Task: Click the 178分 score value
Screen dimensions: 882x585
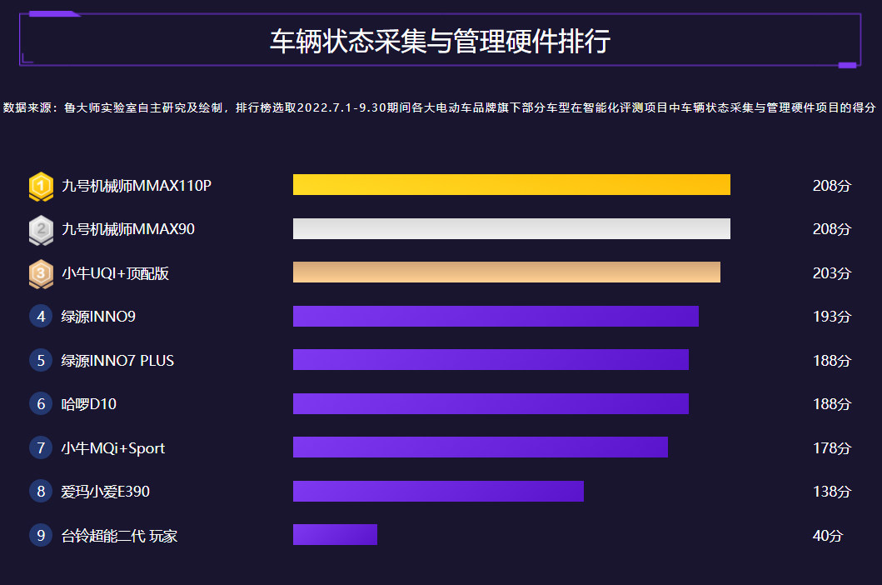Action: [x=832, y=448]
